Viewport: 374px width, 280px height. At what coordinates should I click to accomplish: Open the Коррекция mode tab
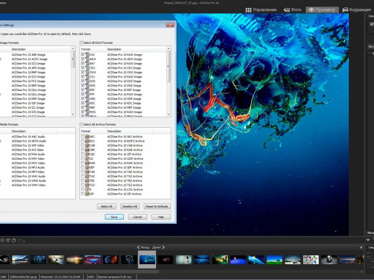357,10
